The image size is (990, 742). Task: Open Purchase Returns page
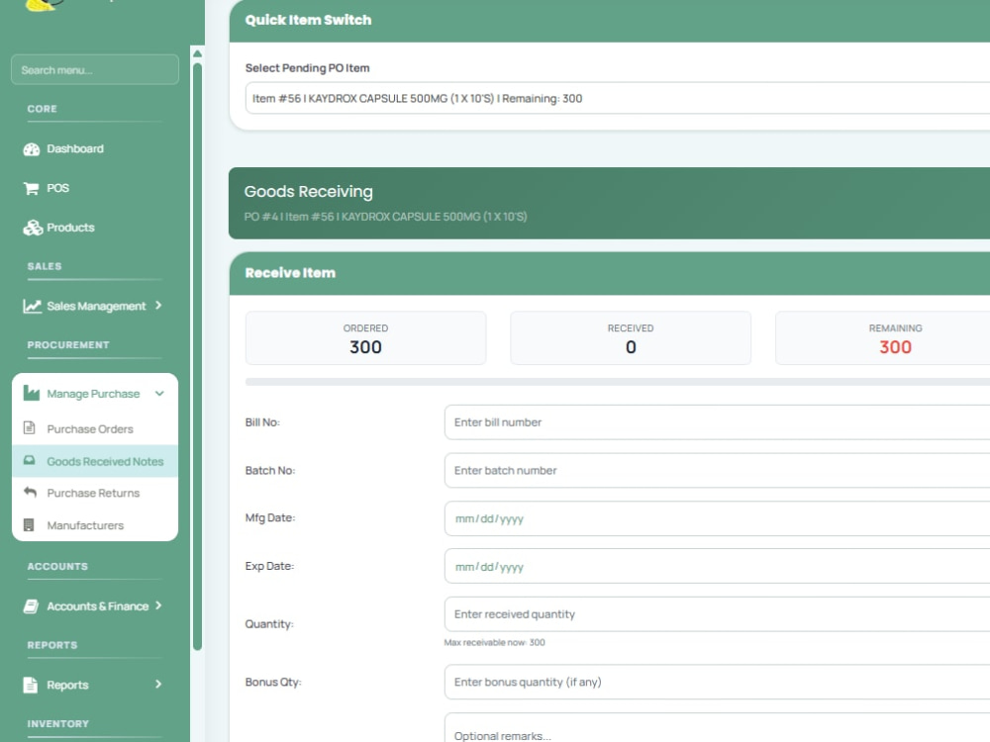[95, 493]
